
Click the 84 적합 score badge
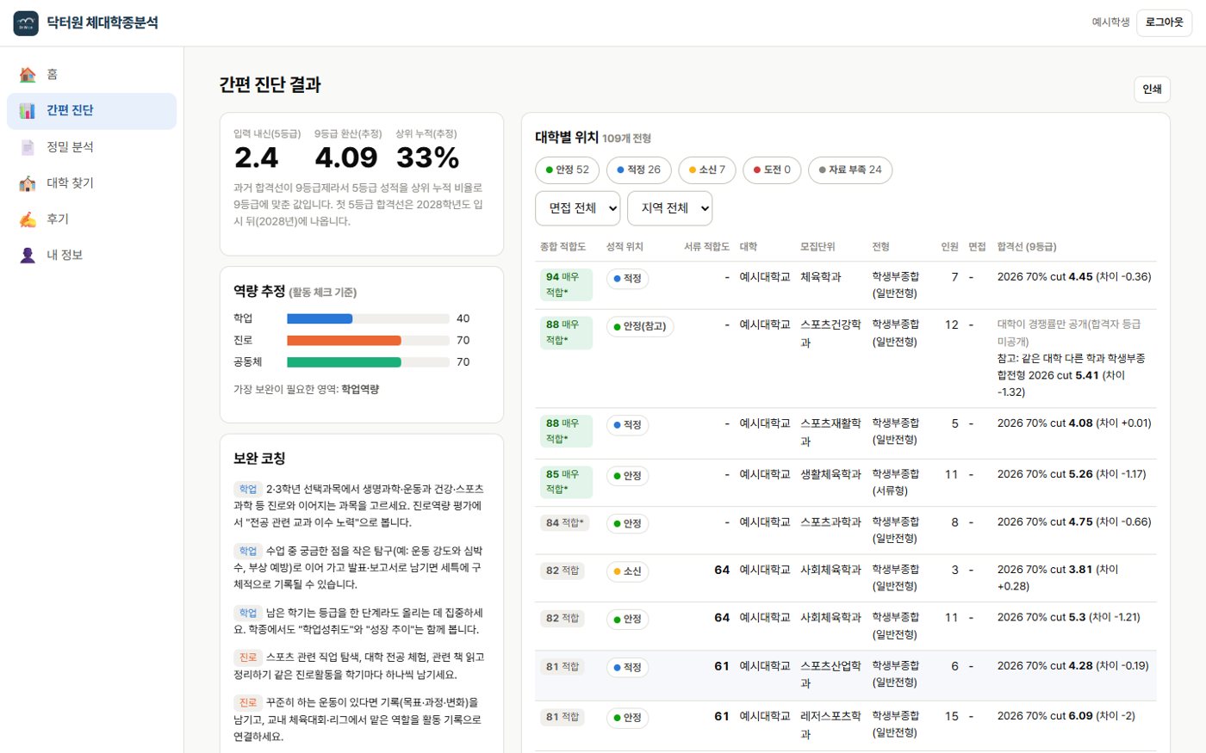(x=565, y=523)
